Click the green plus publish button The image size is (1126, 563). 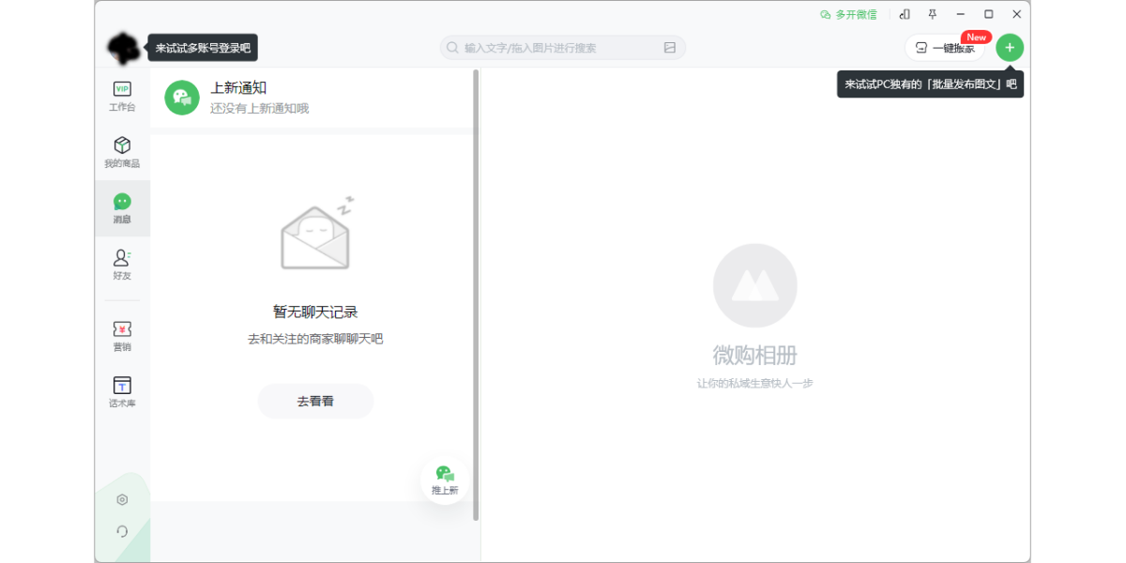(x=1010, y=48)
